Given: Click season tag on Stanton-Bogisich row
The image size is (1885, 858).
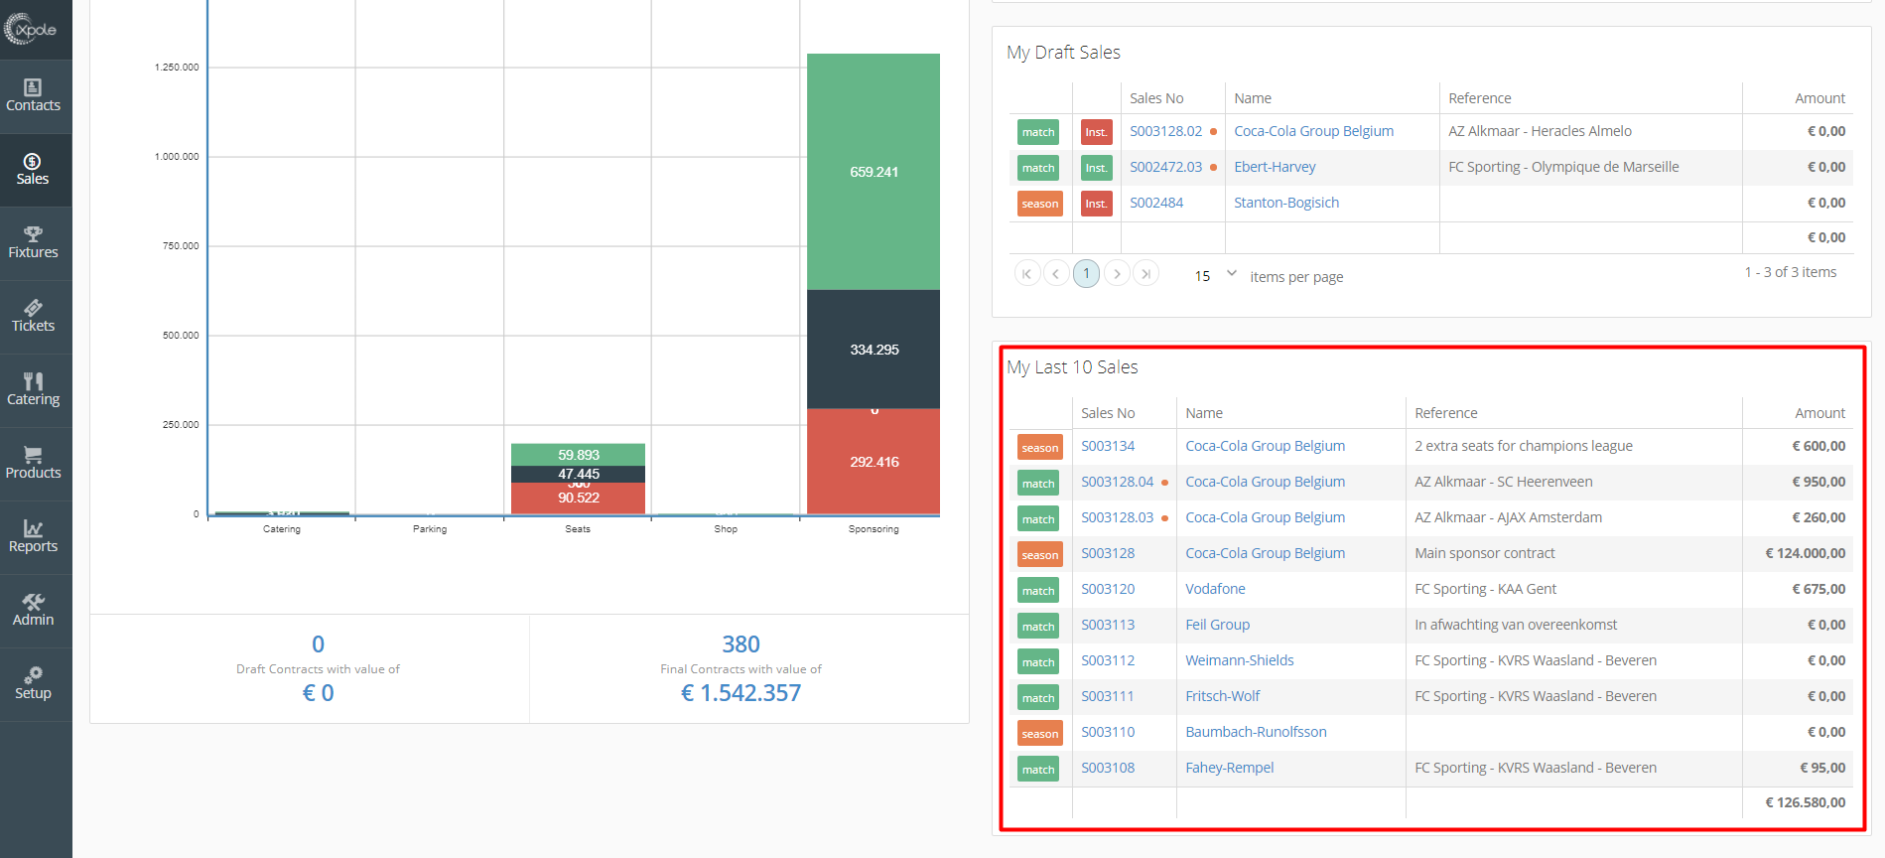Looking at the screenshot, I should click(1039, 204).
